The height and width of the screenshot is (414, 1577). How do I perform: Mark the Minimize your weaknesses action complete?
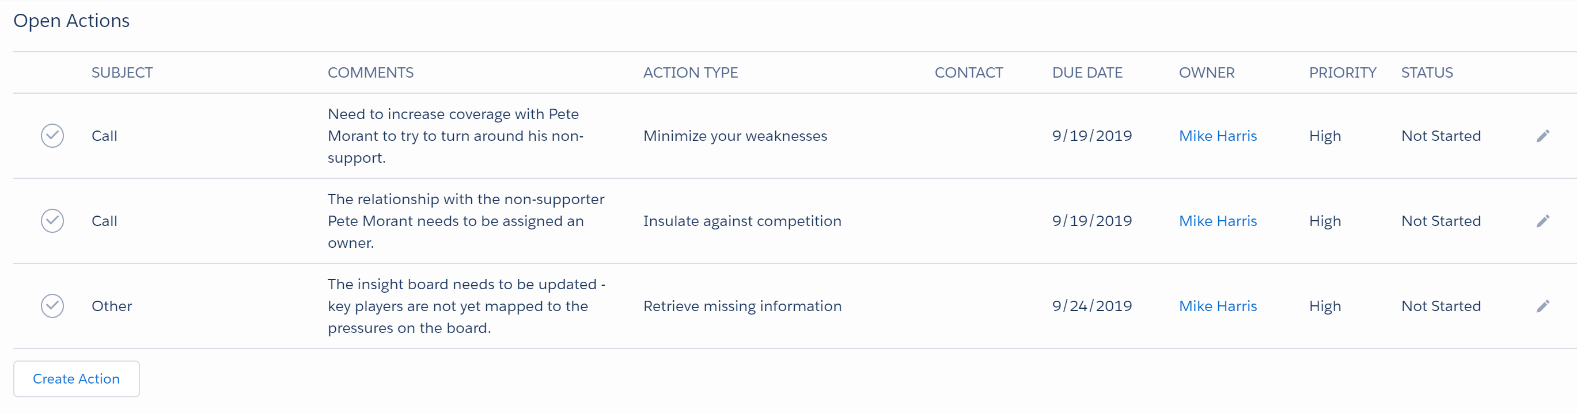coord(52,136)
